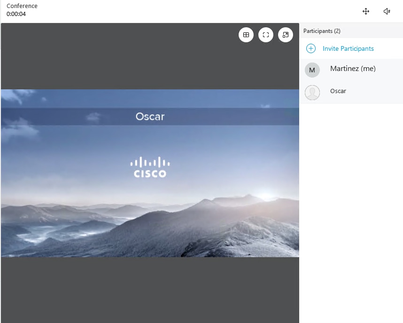Click the Oscar video name banner
The width and height of the screenshot is (403, 323).
coord(150,117)
